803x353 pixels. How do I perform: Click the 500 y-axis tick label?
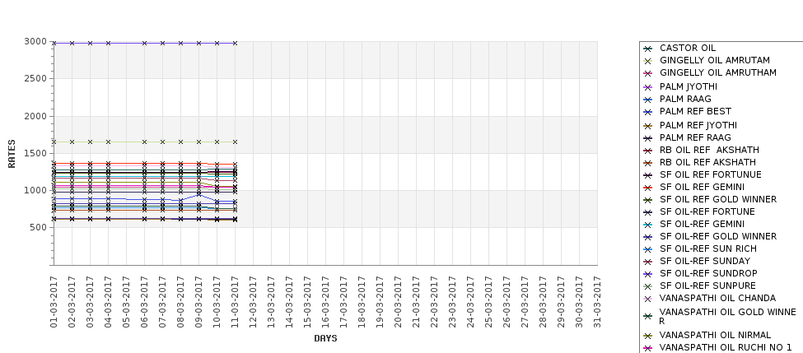[38, 228]
